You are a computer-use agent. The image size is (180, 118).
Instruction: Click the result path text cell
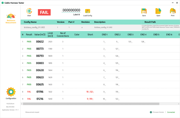(160, 27)
